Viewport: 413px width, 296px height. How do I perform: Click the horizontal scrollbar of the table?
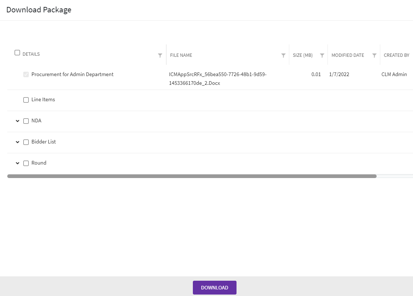192,176
